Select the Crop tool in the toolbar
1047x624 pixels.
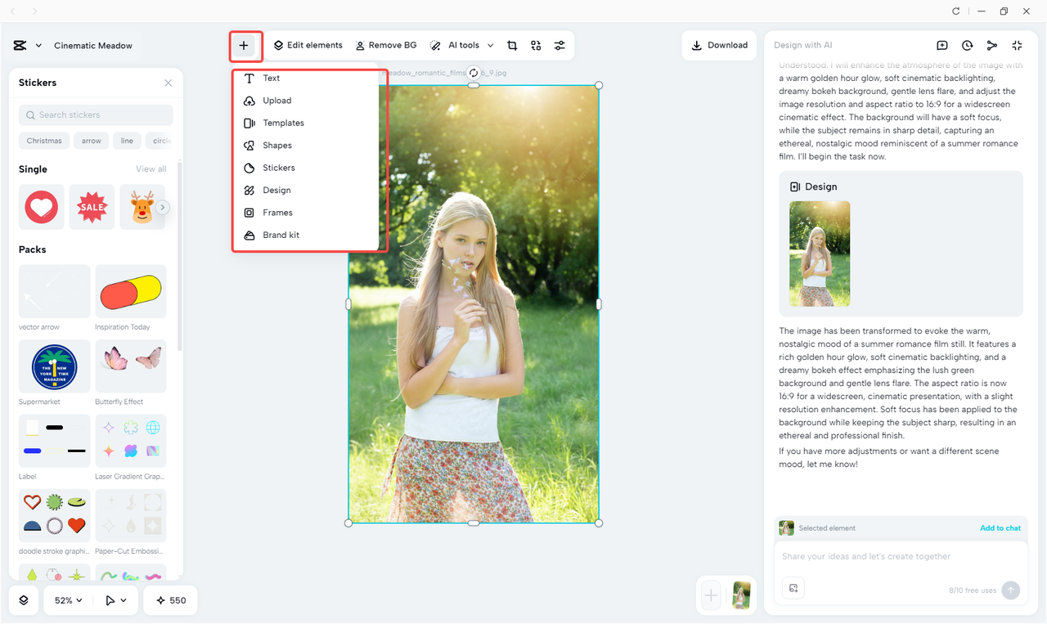coord(512,45)
